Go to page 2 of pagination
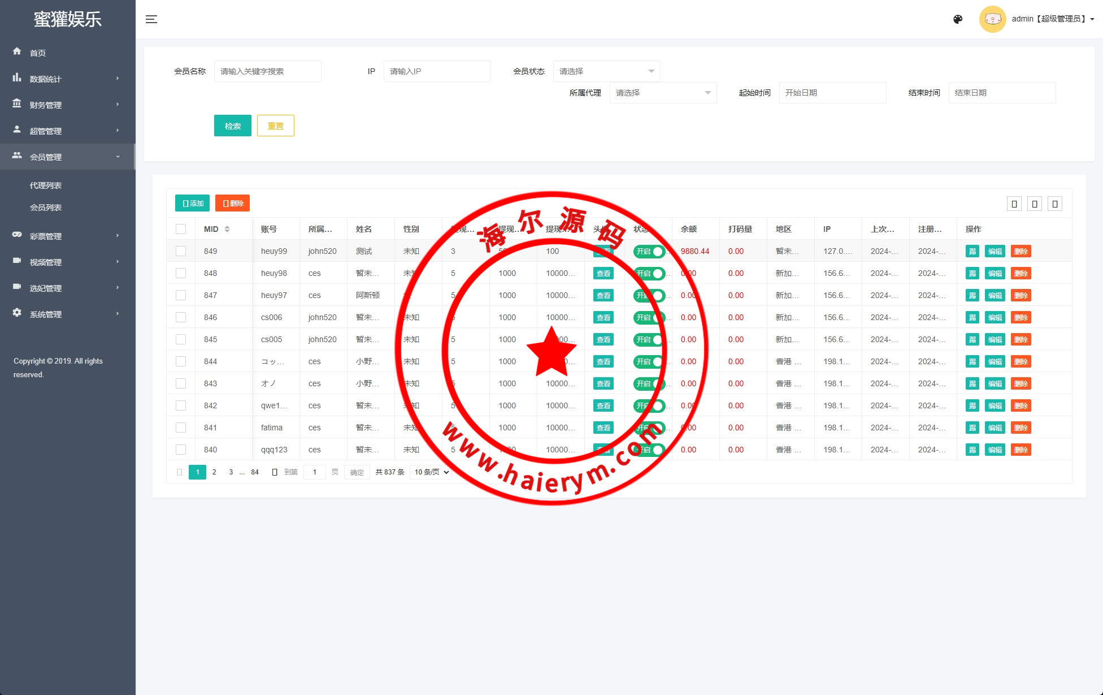 click(x=214, y=472)
